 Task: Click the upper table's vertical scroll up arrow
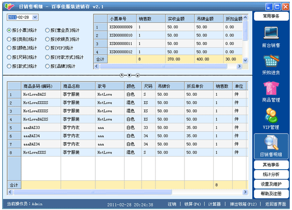click(245, 18)
